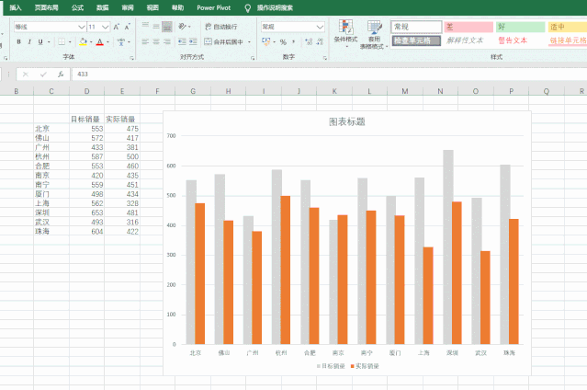Viewport: 587px width, 390px height.
Task: Click the borders icon
Action: pos(62,41)
